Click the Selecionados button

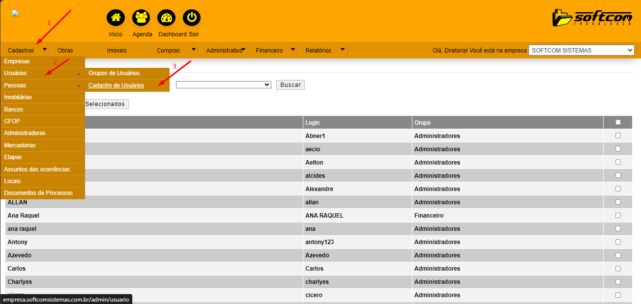click(x=105, y=104)
